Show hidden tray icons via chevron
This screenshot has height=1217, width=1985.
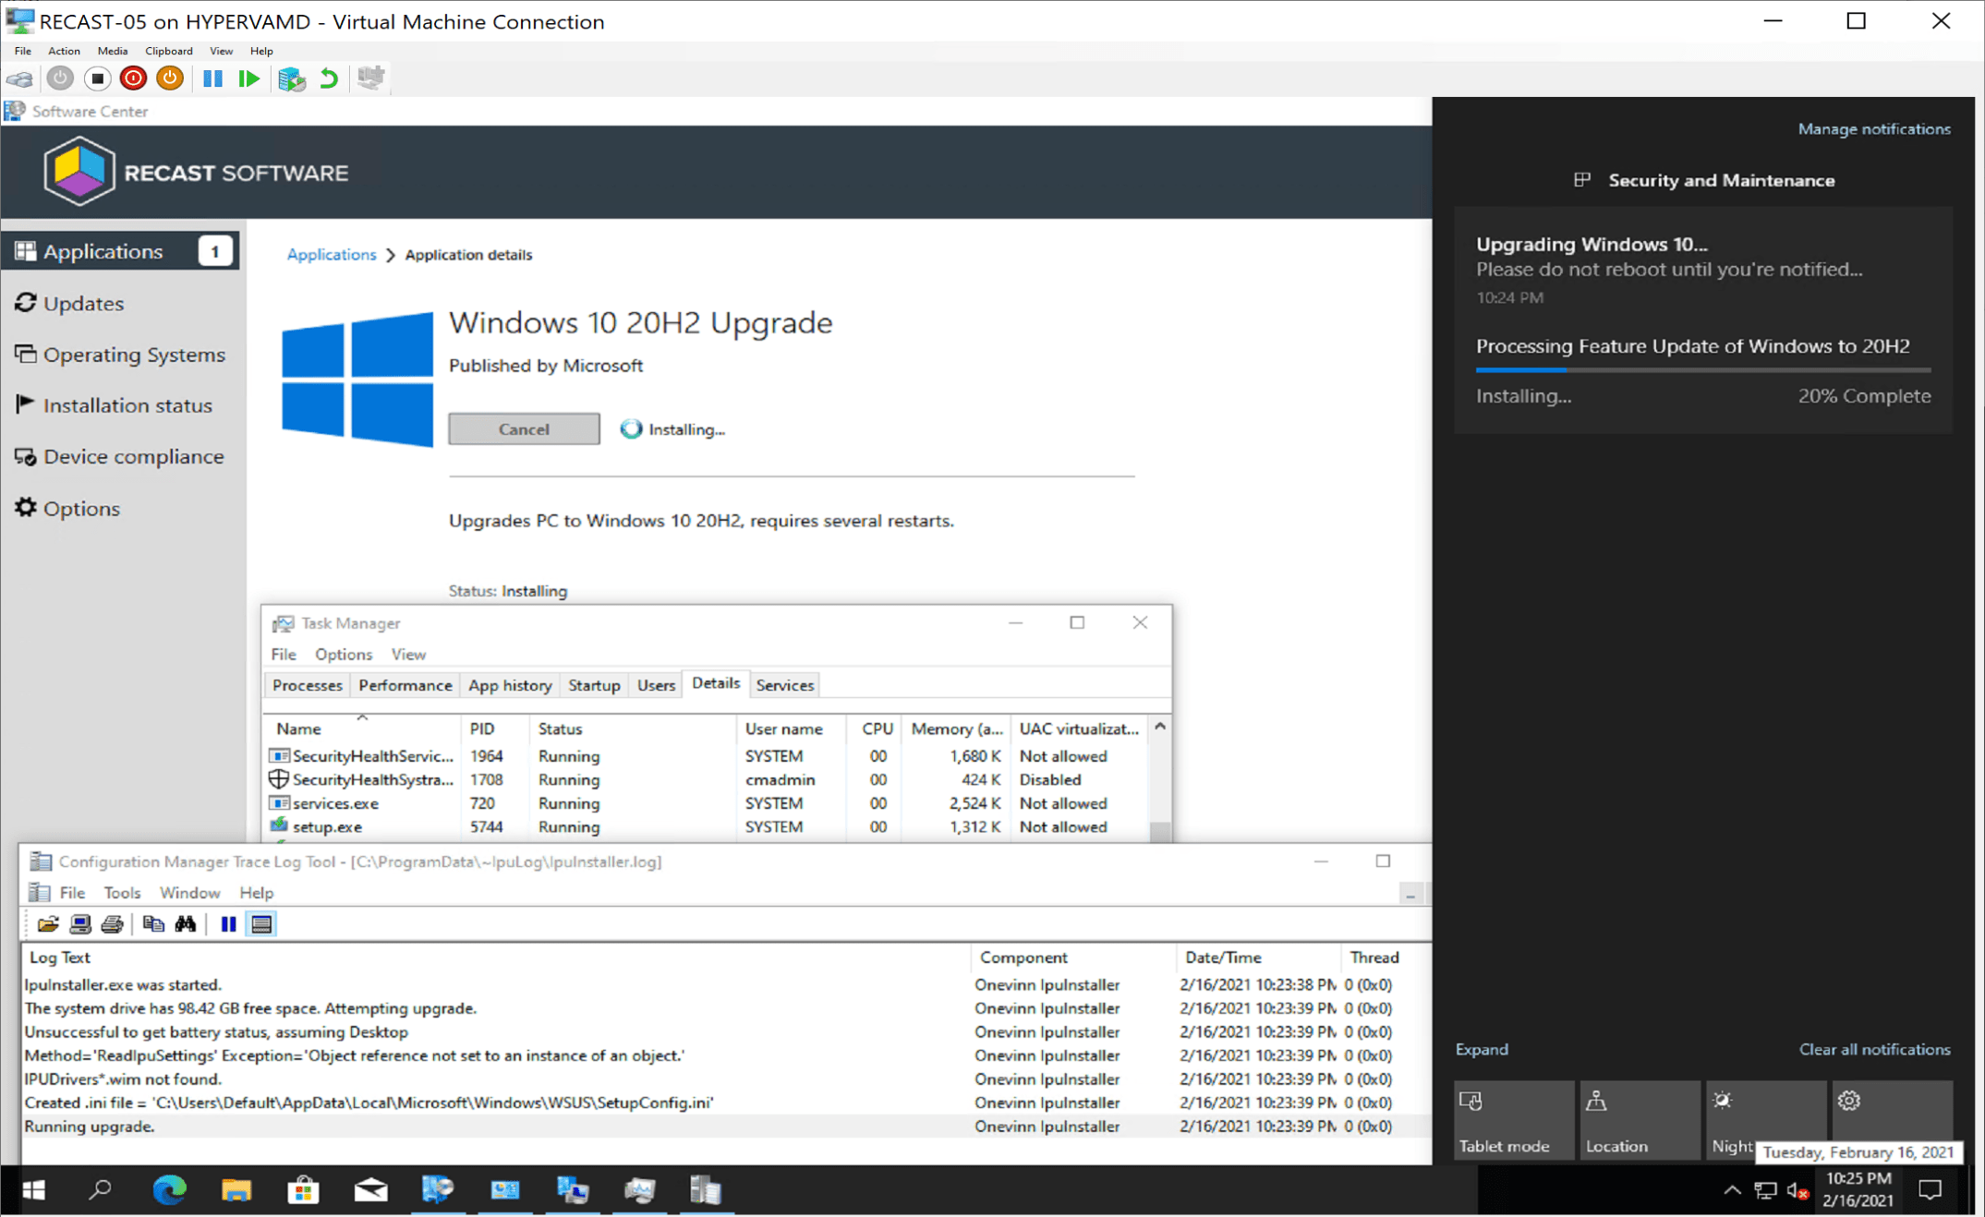point(1732,1190)
